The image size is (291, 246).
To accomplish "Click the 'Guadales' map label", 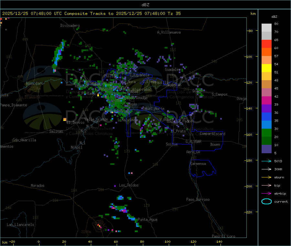I will point(173,70).
